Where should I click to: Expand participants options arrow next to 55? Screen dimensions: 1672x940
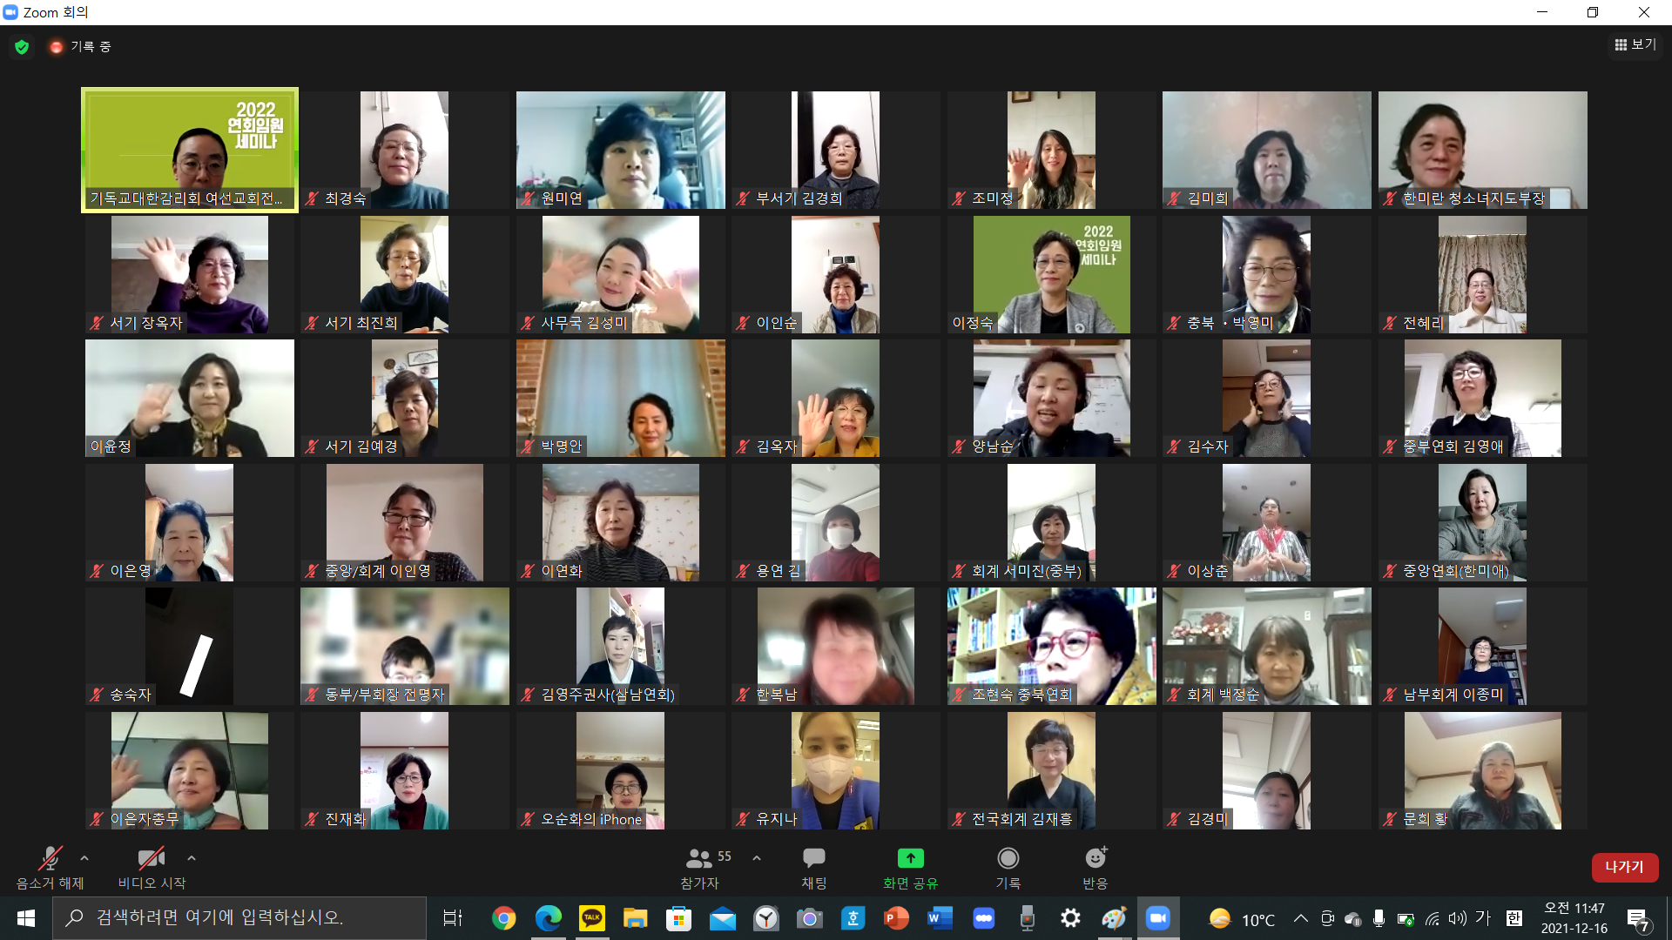tap(757, 858)
